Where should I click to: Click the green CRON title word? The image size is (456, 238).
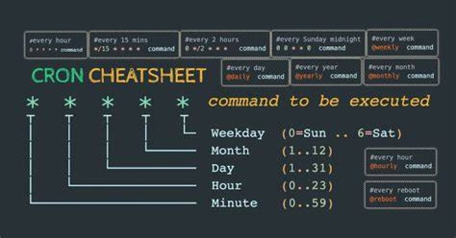(x=58, y=75)
